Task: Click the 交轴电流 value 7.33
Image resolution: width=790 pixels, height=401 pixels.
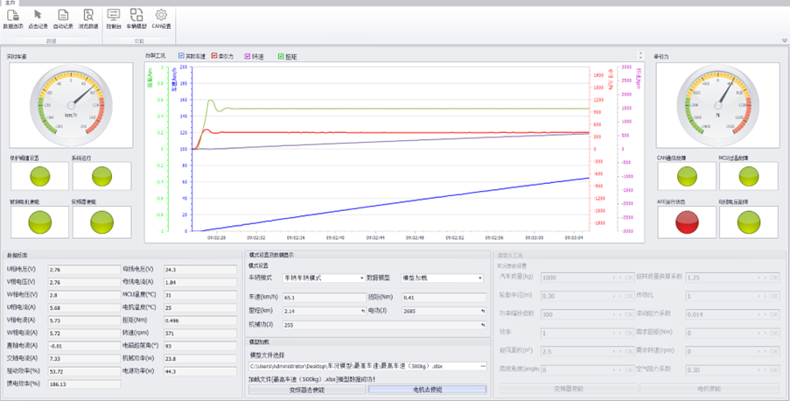Action: [x=84, y=359]
